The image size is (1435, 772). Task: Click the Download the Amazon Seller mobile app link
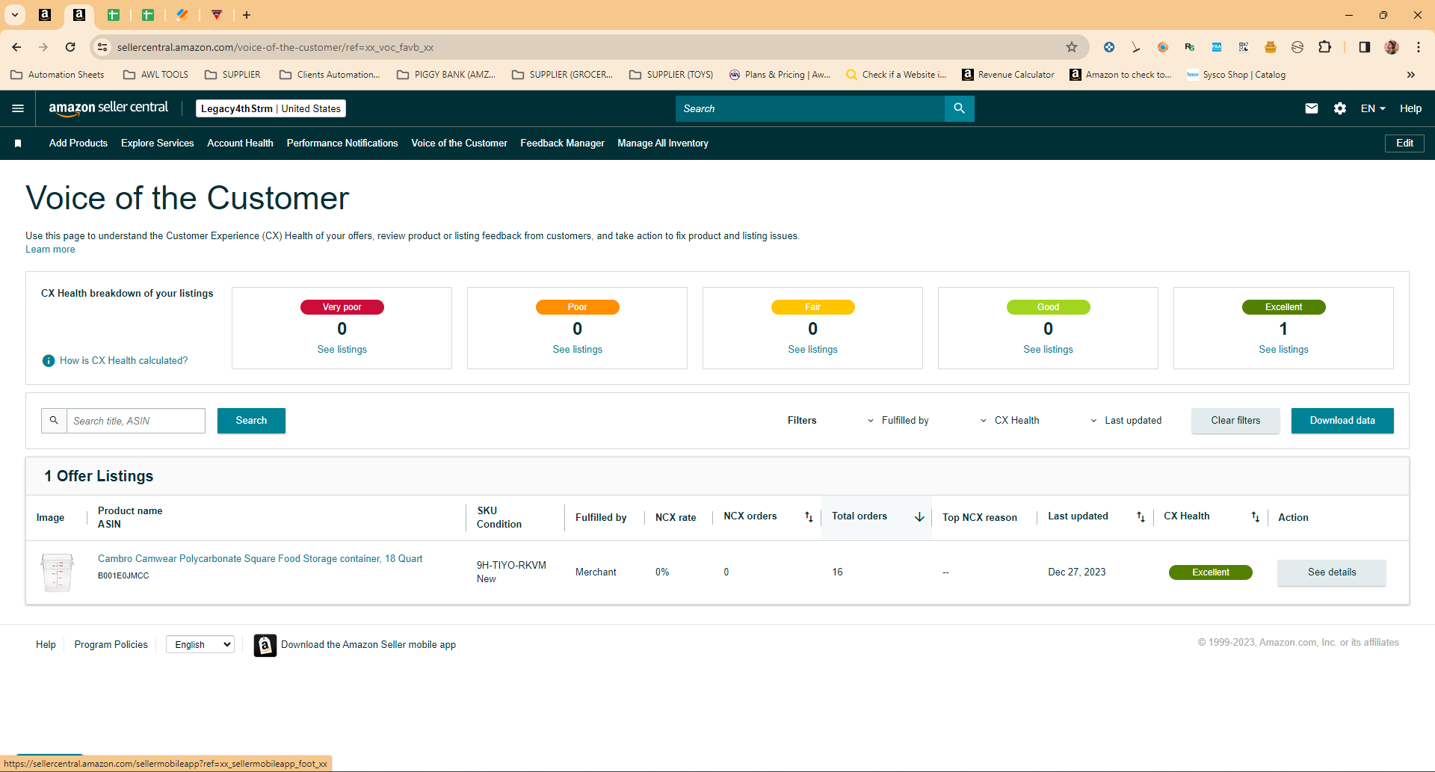coord(368,645)
